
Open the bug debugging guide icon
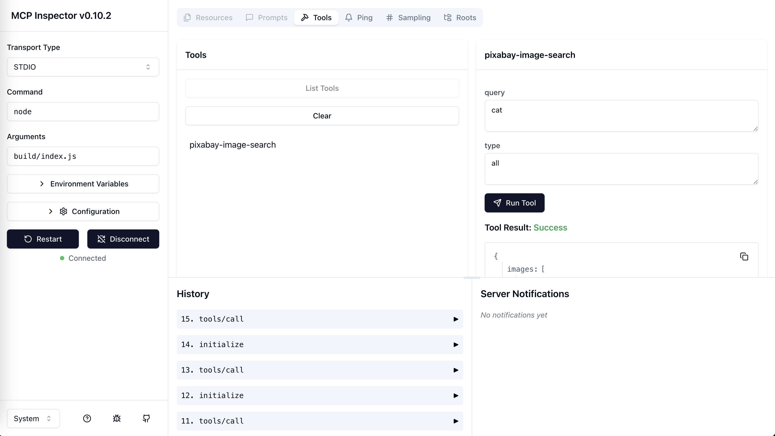coord(117,418)
